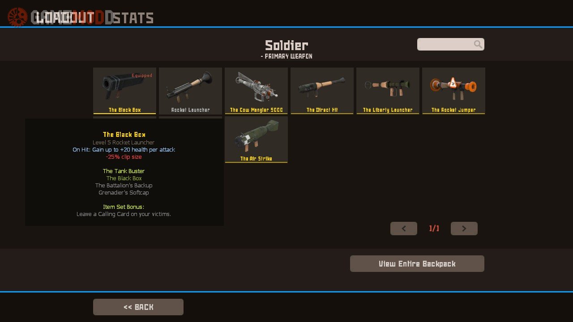Equip The Liberty Launcher
Viewport: 573px width, 322px height.
coord(388,91)
